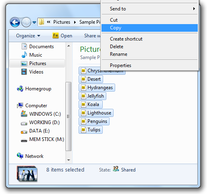This screenshot has width=207, height=194.
Task: Open WORKING (D:) drive
Action: [45, 123]
